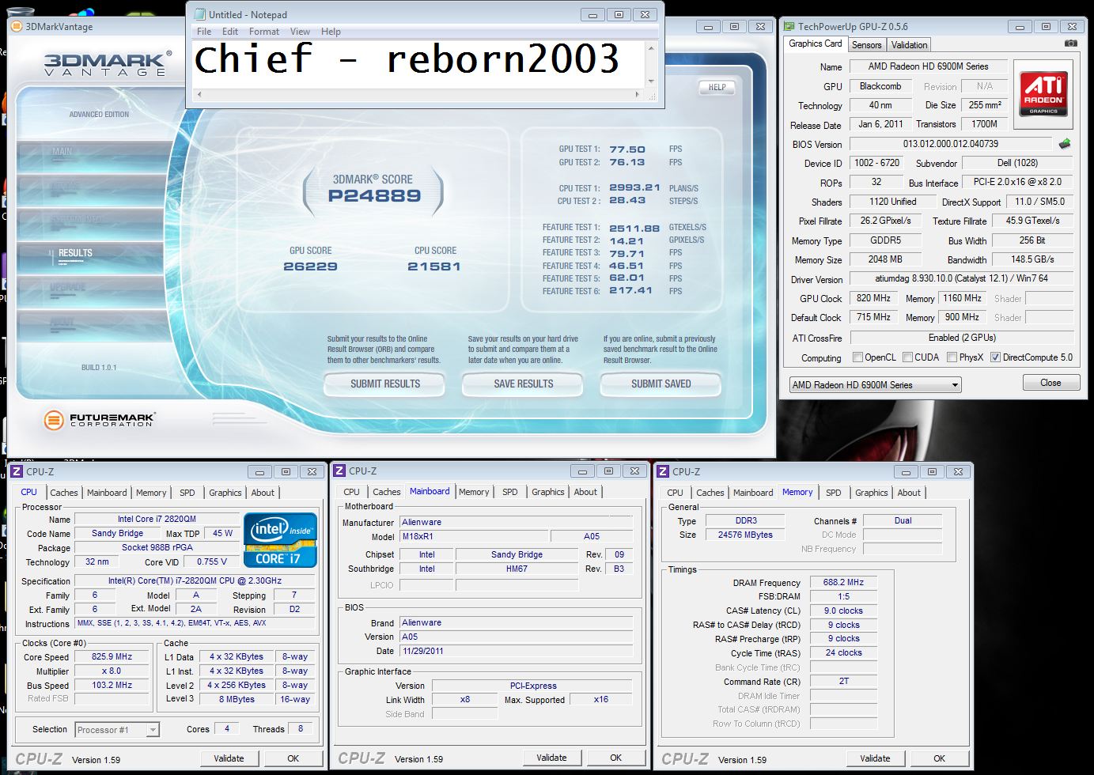Click the Notepad horizontal scrollbar left arrow
The height and width of the screenshot is (775, 1094).
click(x=199, y=94)
